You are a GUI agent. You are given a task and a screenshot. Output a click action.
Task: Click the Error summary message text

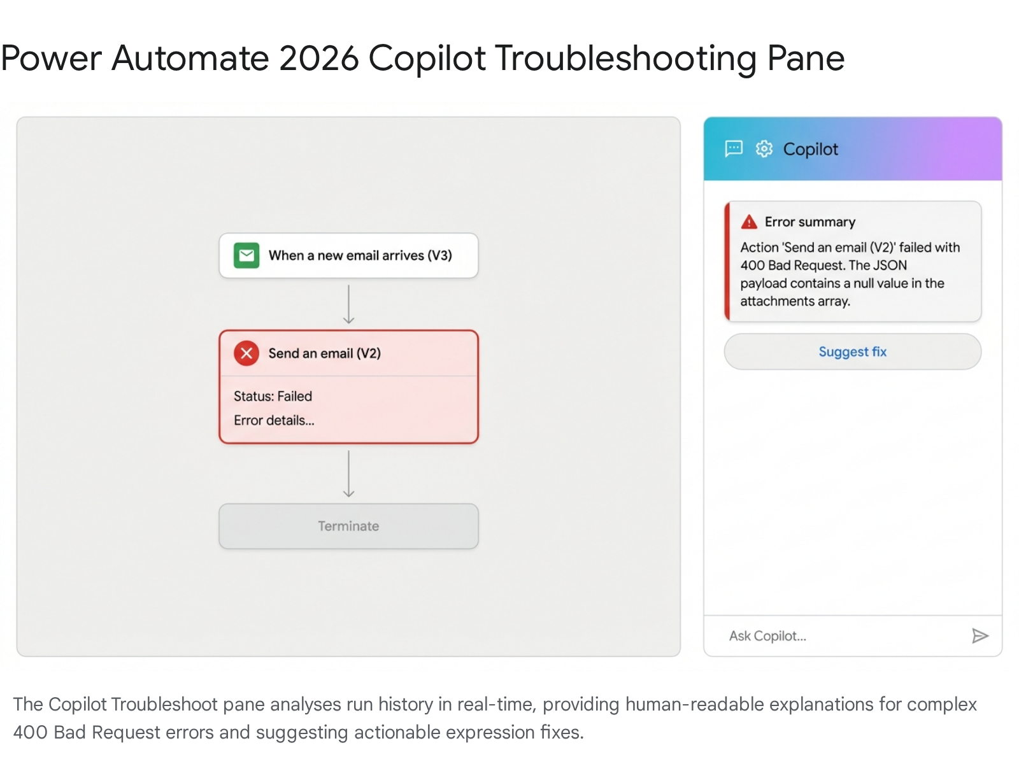[x=849, y=274]
